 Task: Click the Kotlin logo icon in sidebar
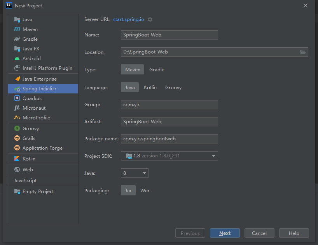point(17,159)
